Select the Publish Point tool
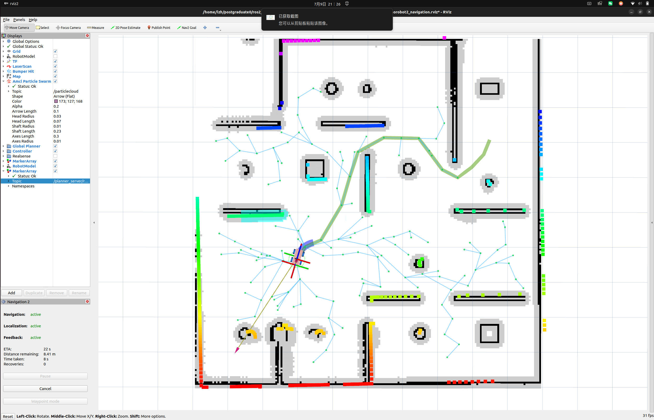The width and height of the screenshot is (654, 420). (x=159, y=28)
